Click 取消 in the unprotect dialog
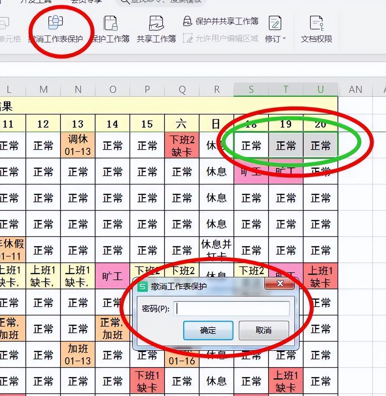 [x=264, y=330]
